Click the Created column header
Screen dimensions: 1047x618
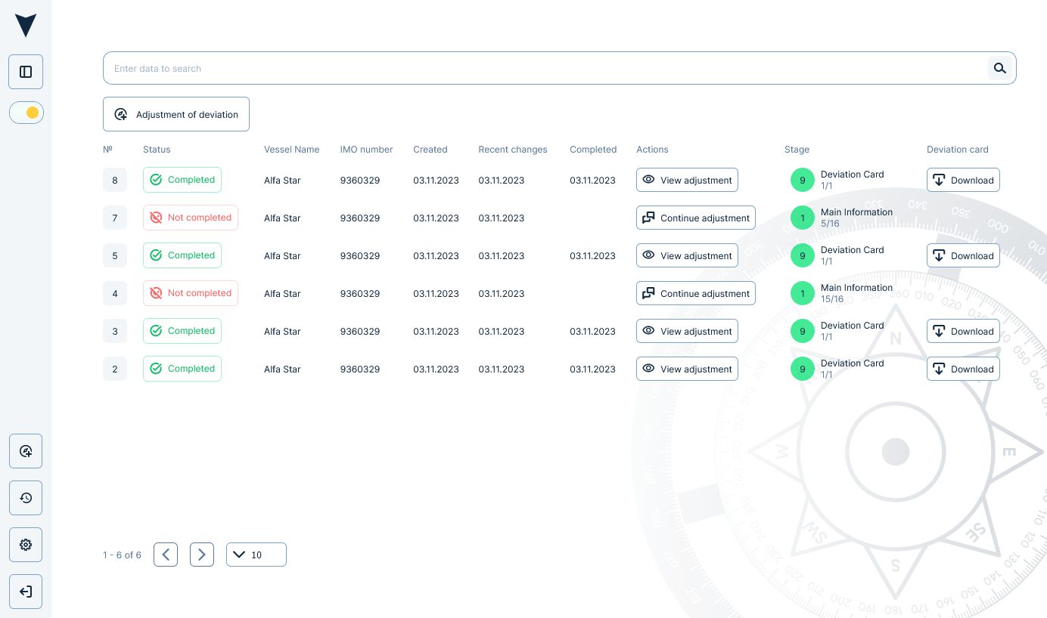point(430,150)
